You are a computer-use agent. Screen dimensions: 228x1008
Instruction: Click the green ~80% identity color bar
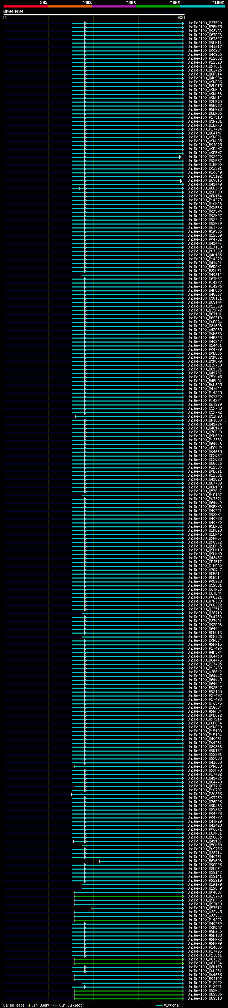pos(158,7)
